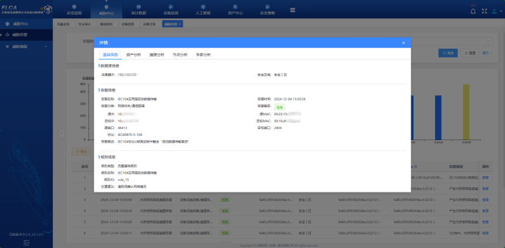Click the blue 搜索 button
Screen dimensions: 505x248
click(448, 53)
